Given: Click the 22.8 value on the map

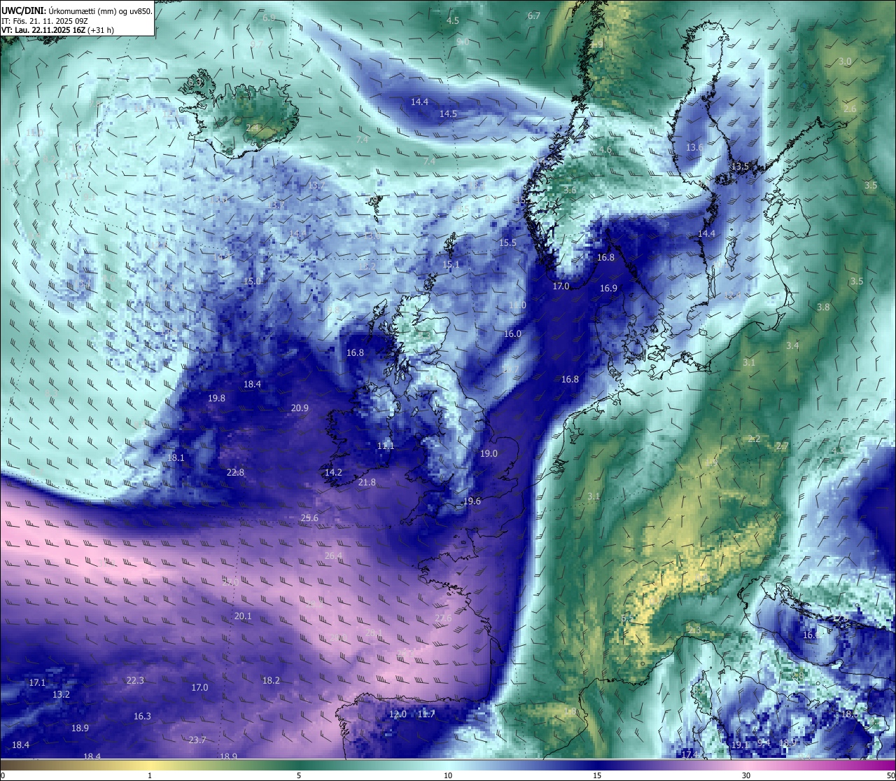Looking at the screenshot, I should point(235,472).
